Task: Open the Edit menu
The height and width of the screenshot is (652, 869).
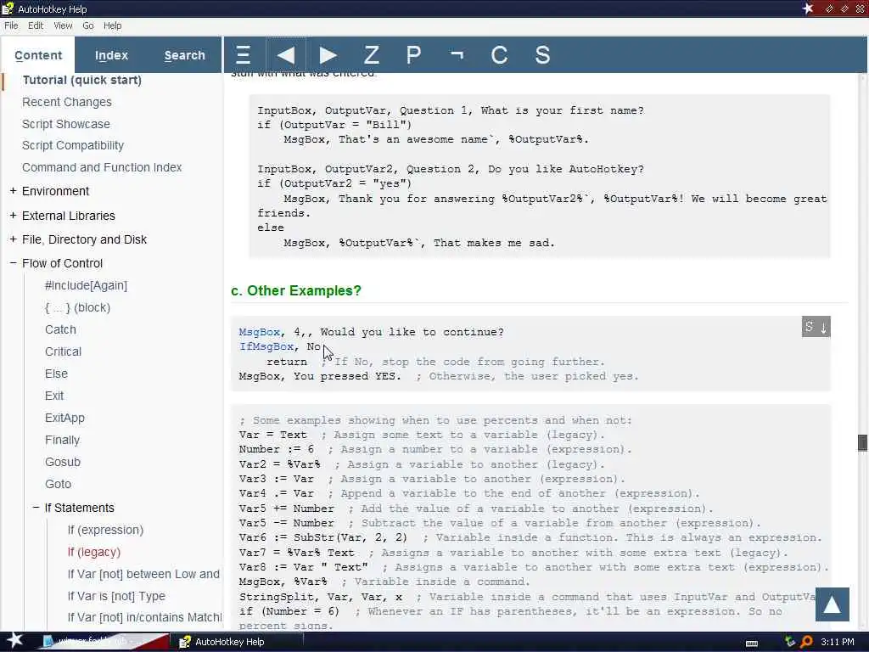Action: 36,25
